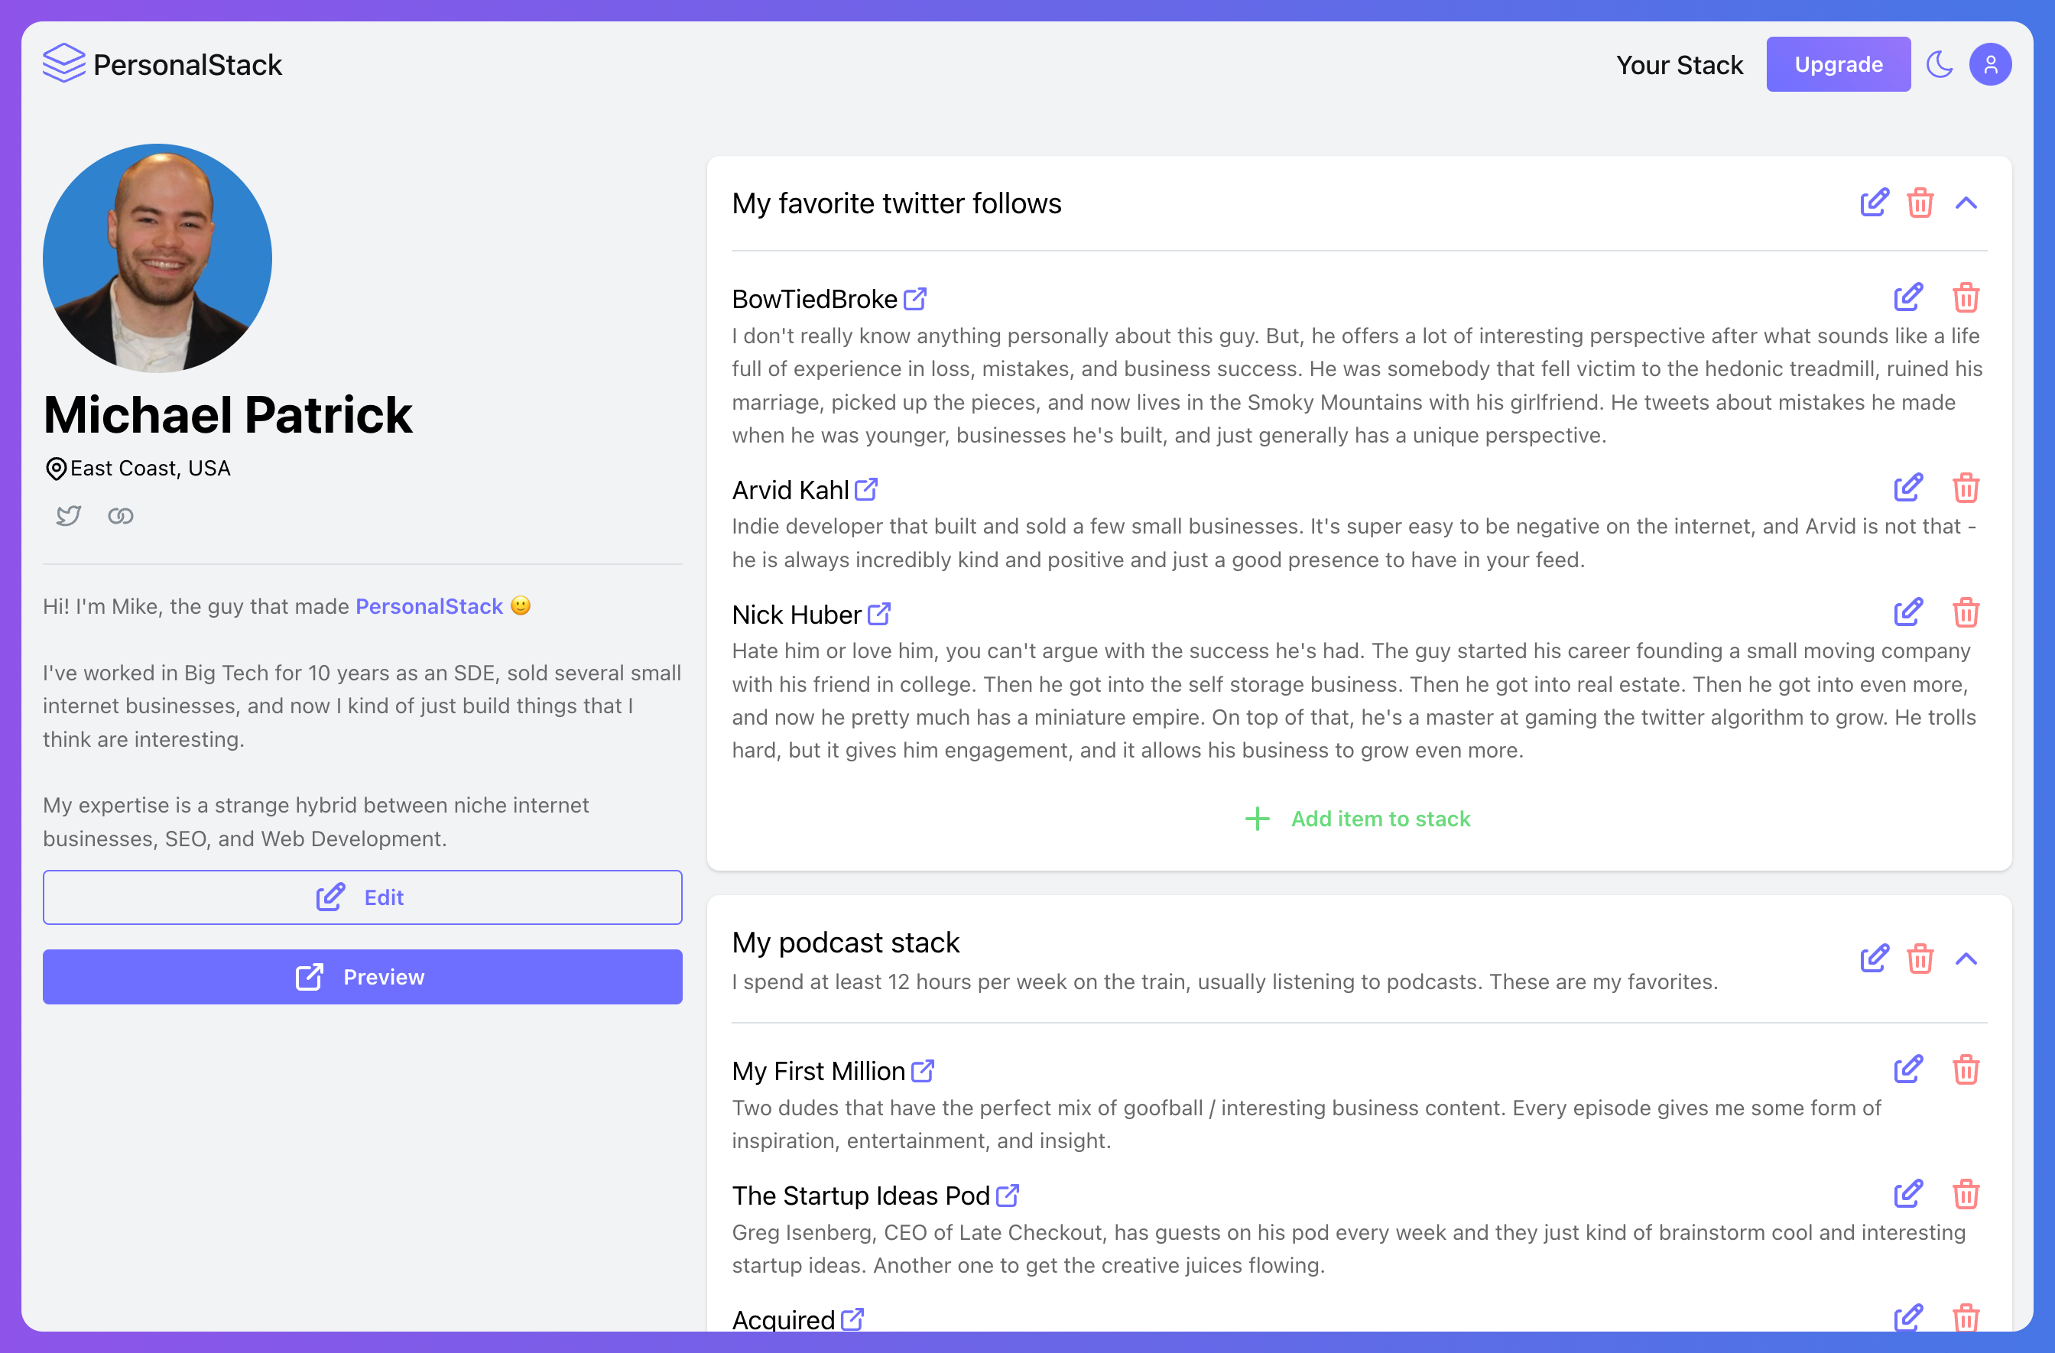Edit The Startup Ideas Pod item

tap(1908, 1193)
